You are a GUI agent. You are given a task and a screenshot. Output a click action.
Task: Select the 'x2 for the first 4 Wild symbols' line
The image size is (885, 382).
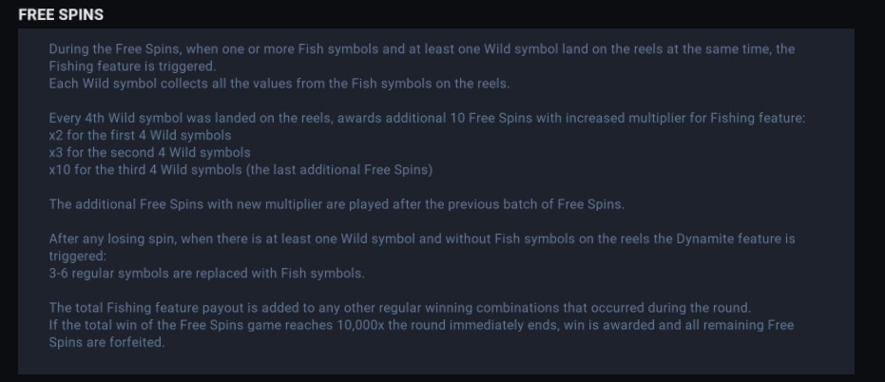(x=140, y=136)
